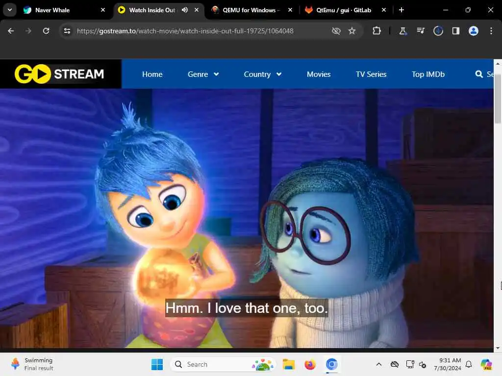The image size is (502, 376).
Task: Launch Firefox from the taskbar
Action: (310, 364)
